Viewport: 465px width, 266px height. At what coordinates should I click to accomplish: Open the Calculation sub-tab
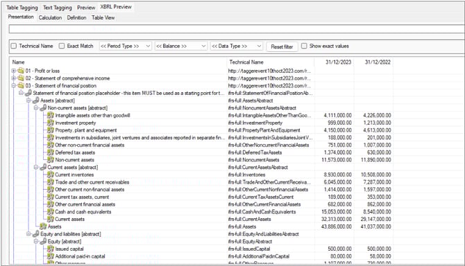(50, 17)
